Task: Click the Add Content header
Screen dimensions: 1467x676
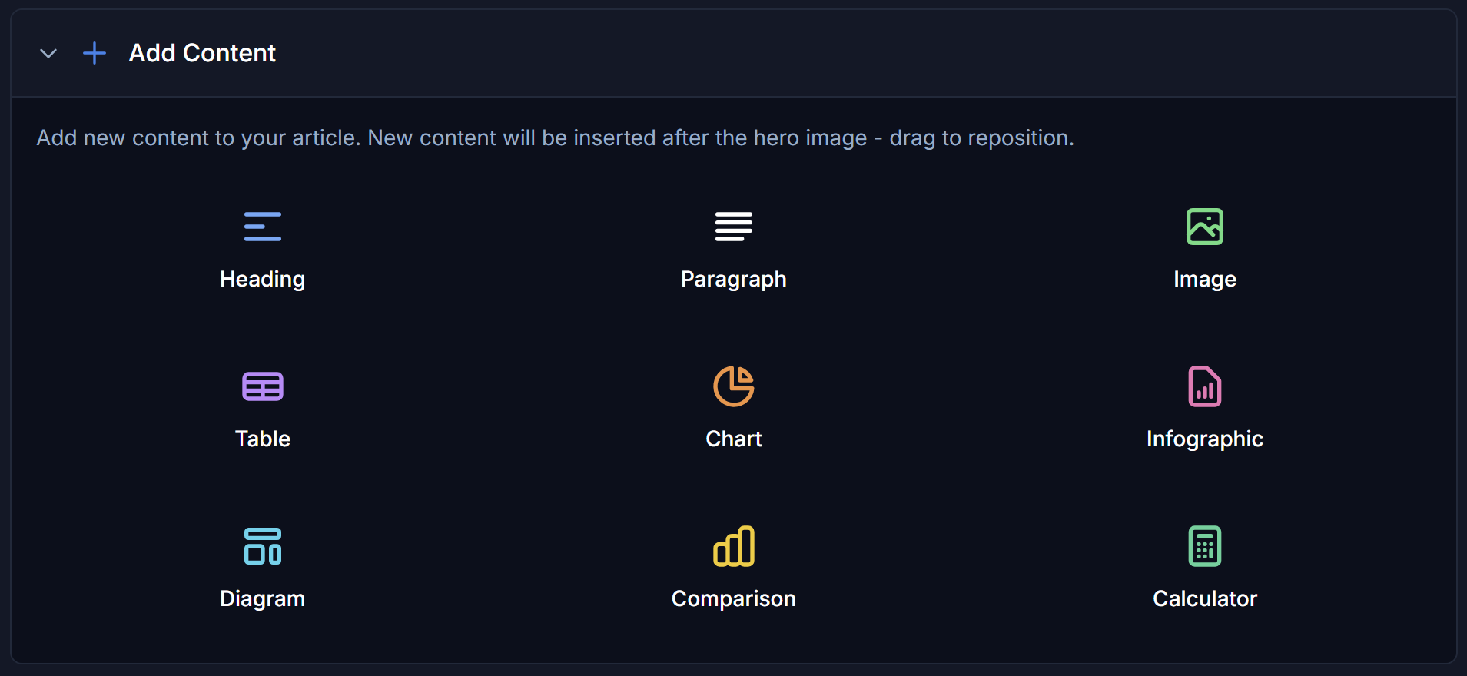Action: pos(201,53)
